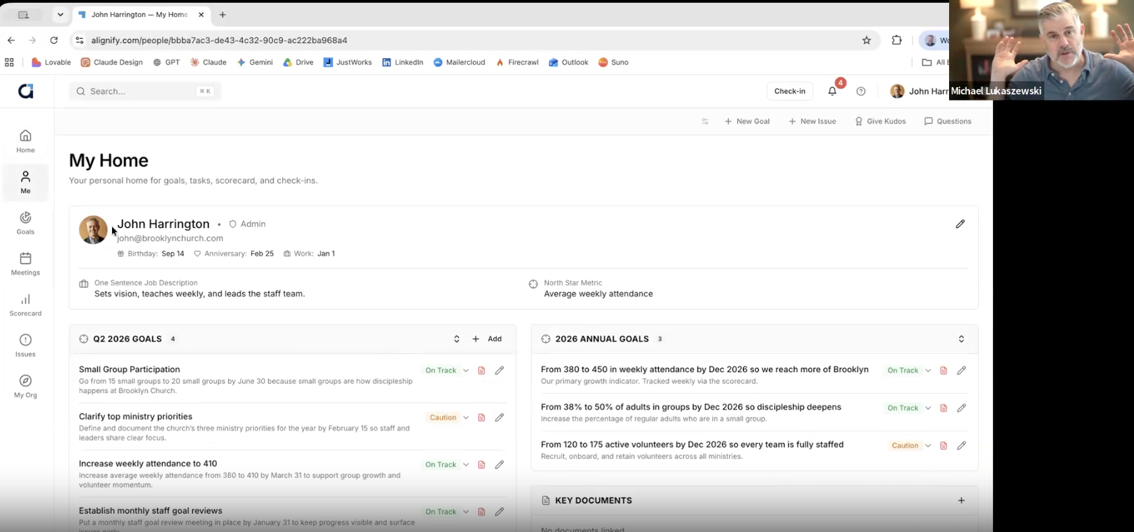Edit Clarify top ministry priorities goal
1134x532 pixels.
coord(500,418)
